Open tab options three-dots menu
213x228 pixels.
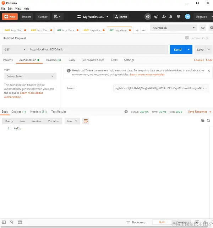[143, 30]
